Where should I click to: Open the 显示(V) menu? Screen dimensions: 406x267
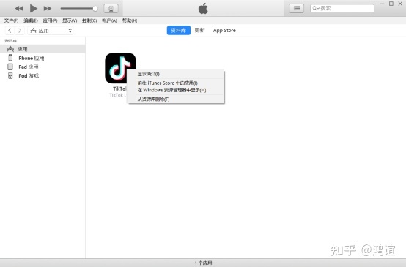(70, 20)
